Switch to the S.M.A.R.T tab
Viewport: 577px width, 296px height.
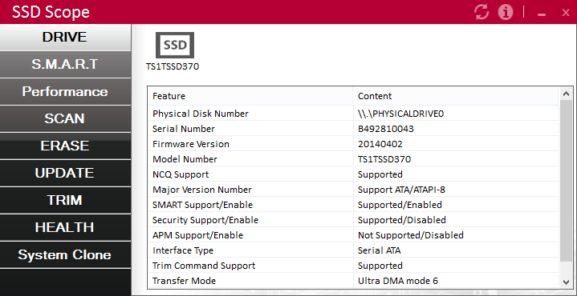tap(65, 65)
